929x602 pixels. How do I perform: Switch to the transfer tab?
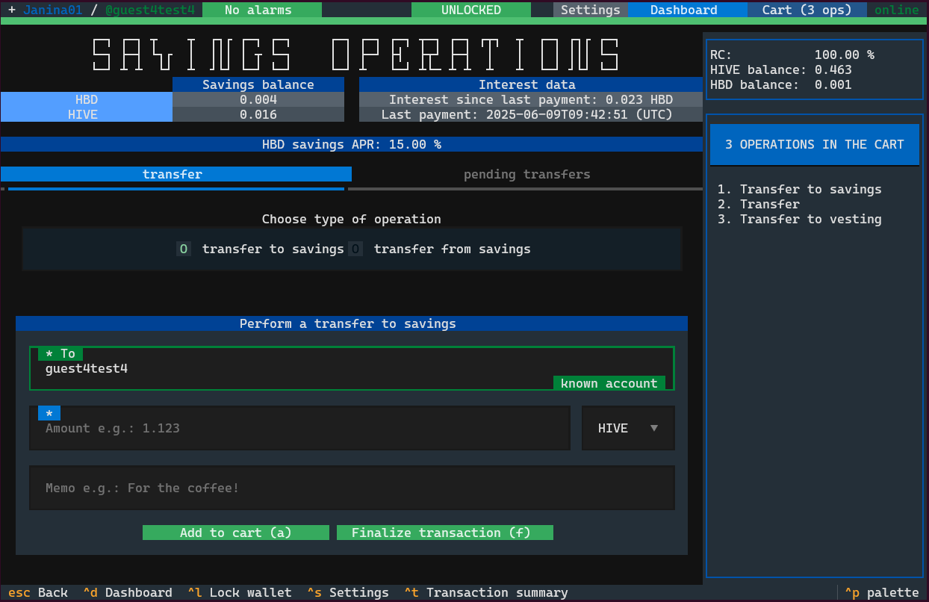tap(176, 174)
